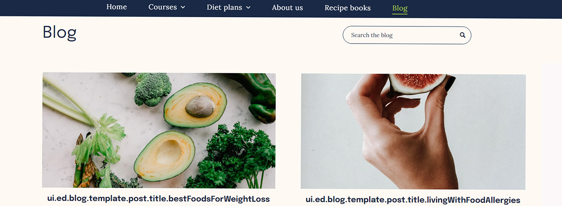Viewport: 562px width, 206px height.
Task: Expand the Diet plans dropdown chevron
Action: (248, 8)
